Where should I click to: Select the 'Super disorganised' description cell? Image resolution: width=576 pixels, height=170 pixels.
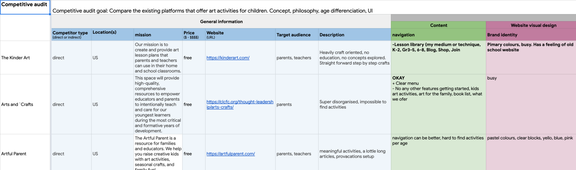pos(354,105)
